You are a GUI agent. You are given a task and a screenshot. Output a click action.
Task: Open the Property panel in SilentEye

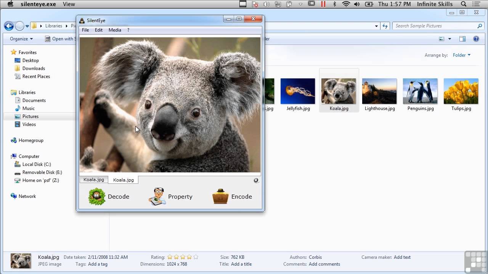(x=170, y=197)
